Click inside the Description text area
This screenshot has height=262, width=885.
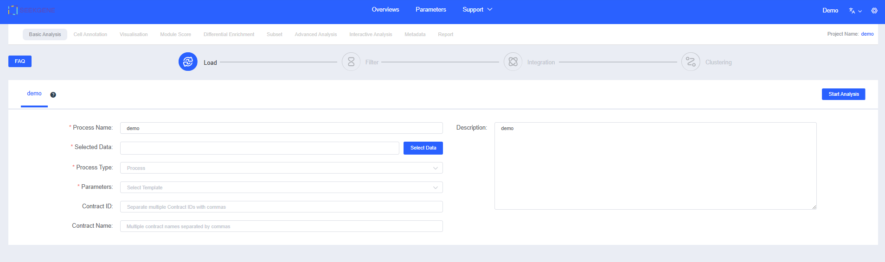pos(655,166)
